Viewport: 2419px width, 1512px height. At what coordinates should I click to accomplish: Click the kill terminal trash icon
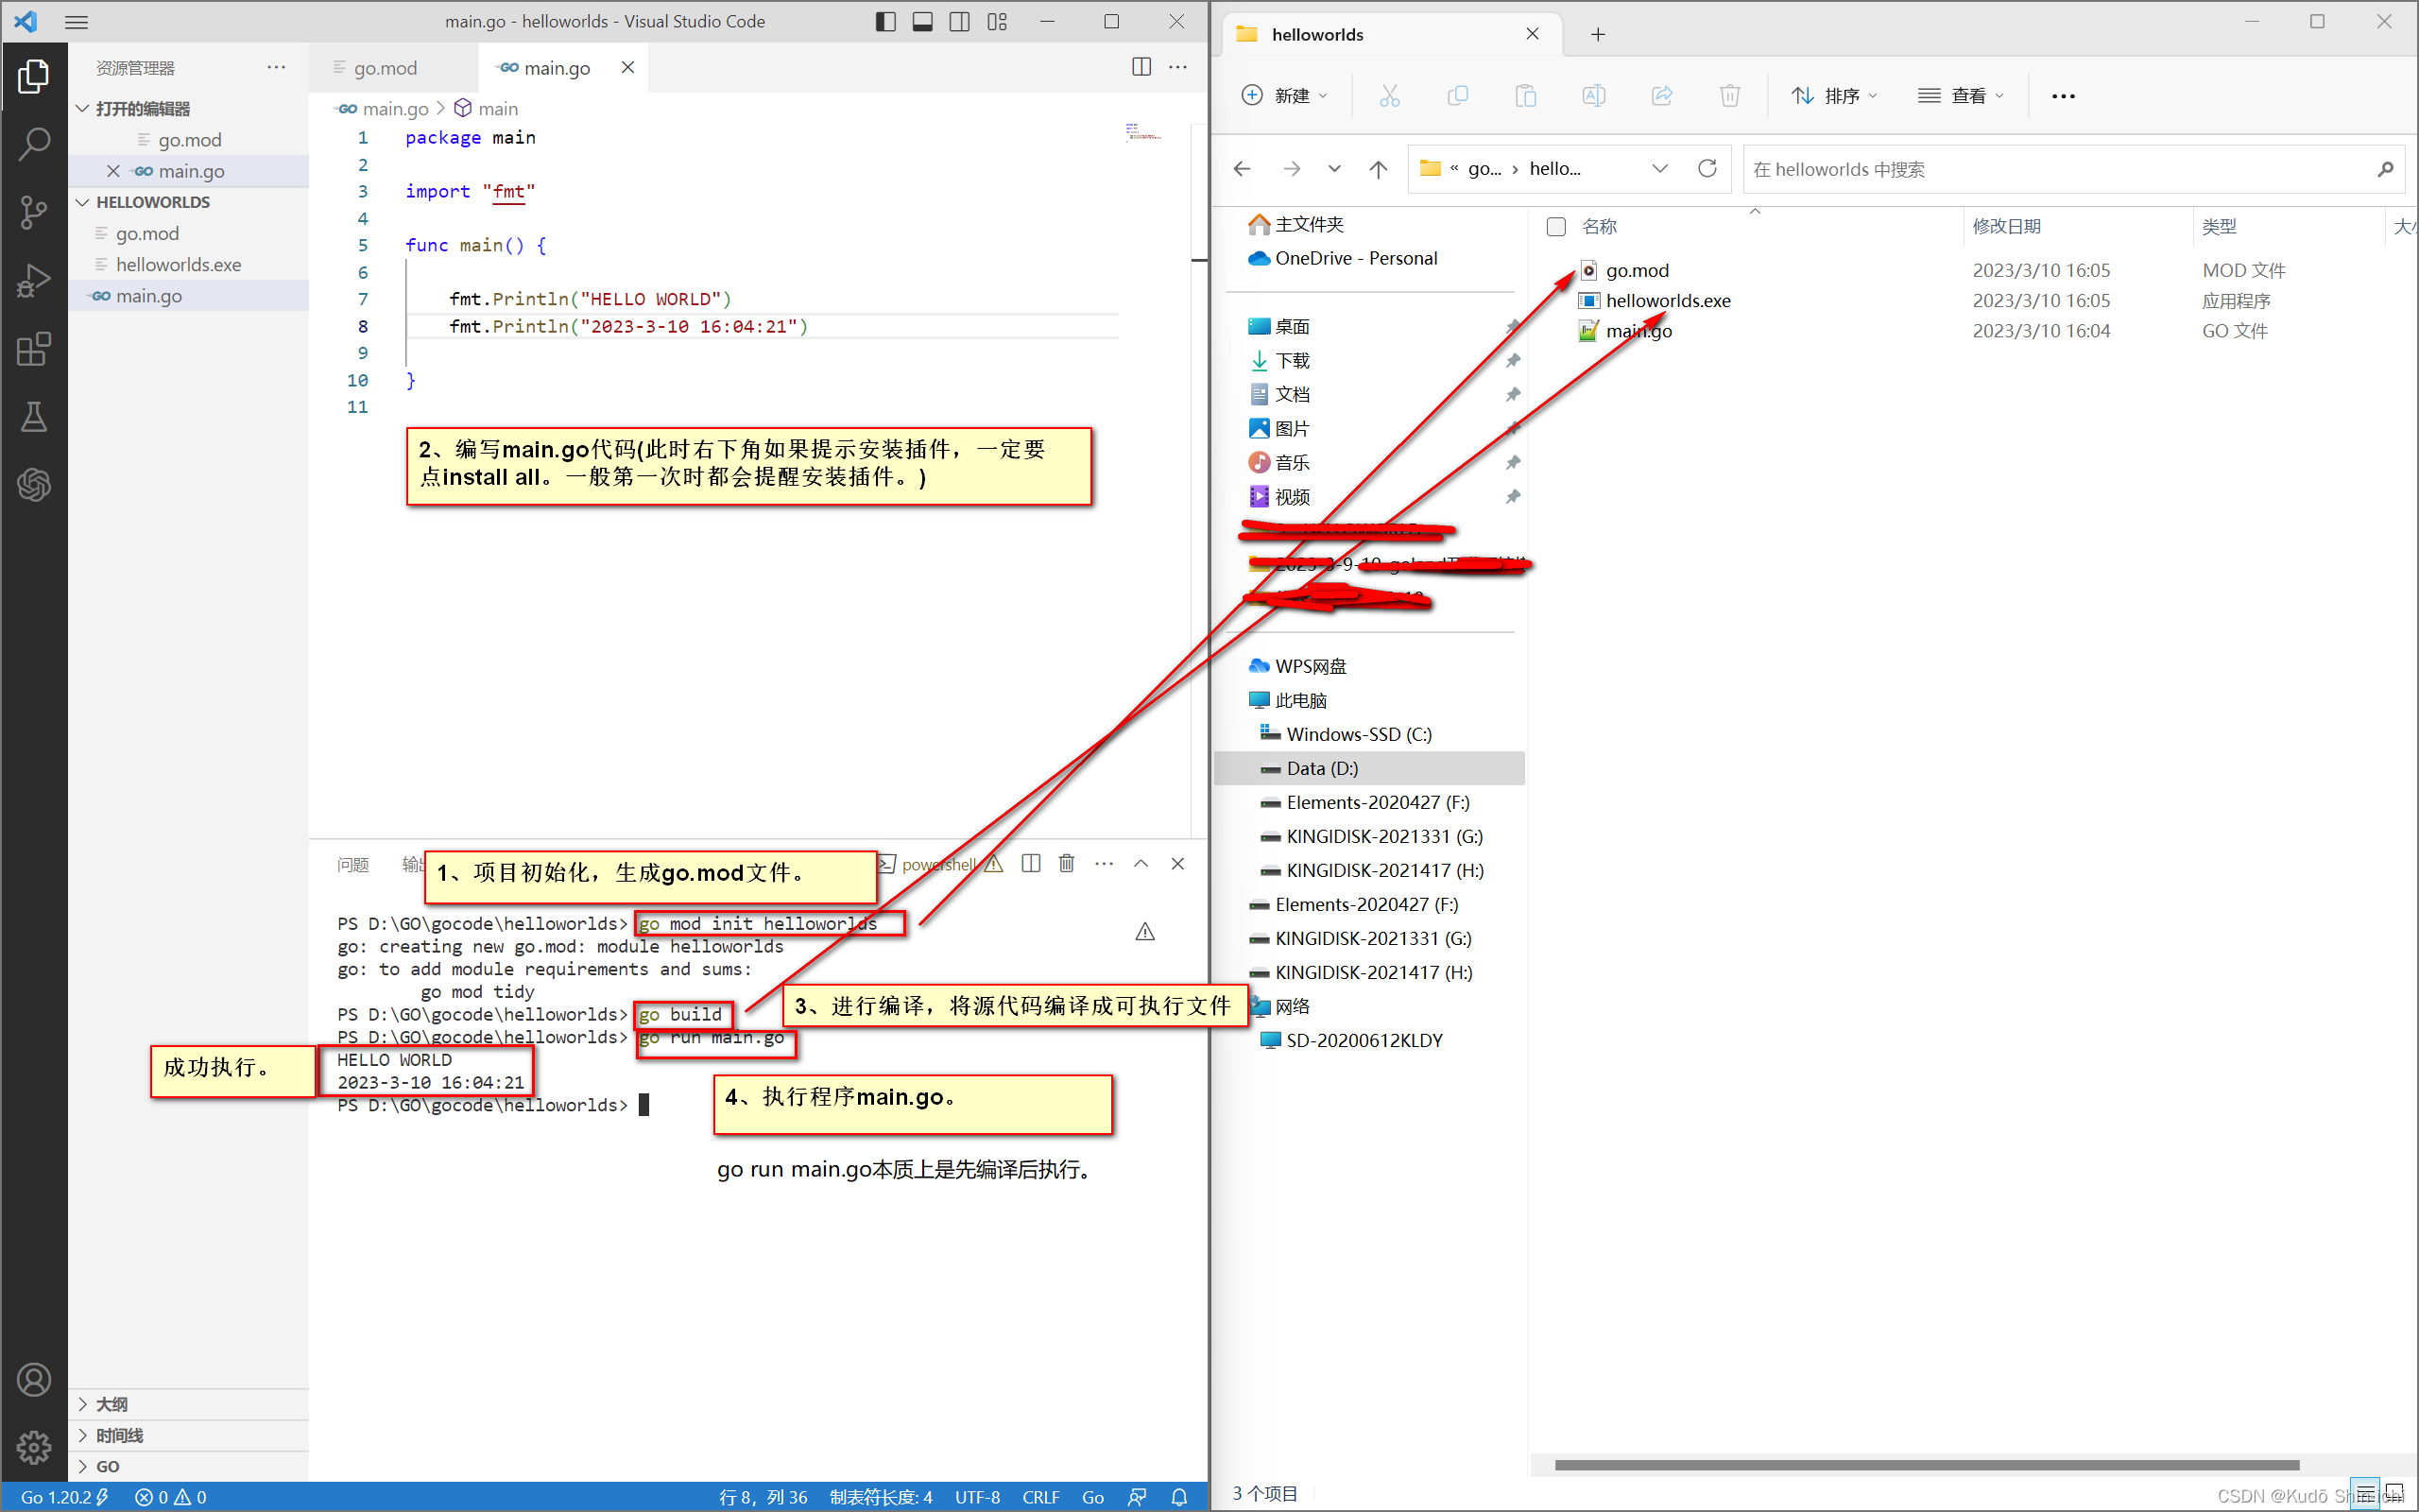point(1067,863)
